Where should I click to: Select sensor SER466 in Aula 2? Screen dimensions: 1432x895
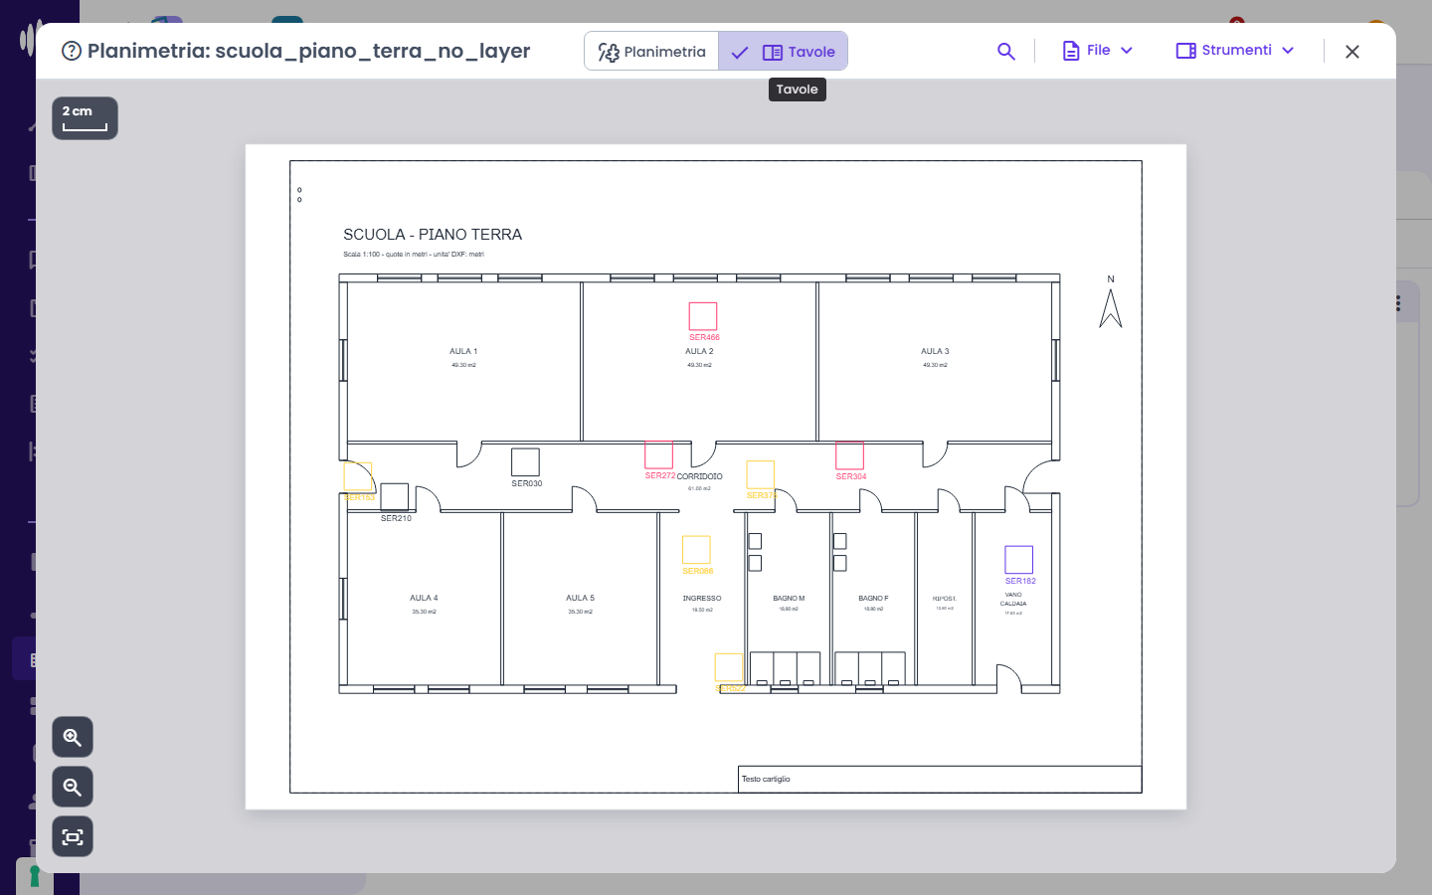[703, 316]
